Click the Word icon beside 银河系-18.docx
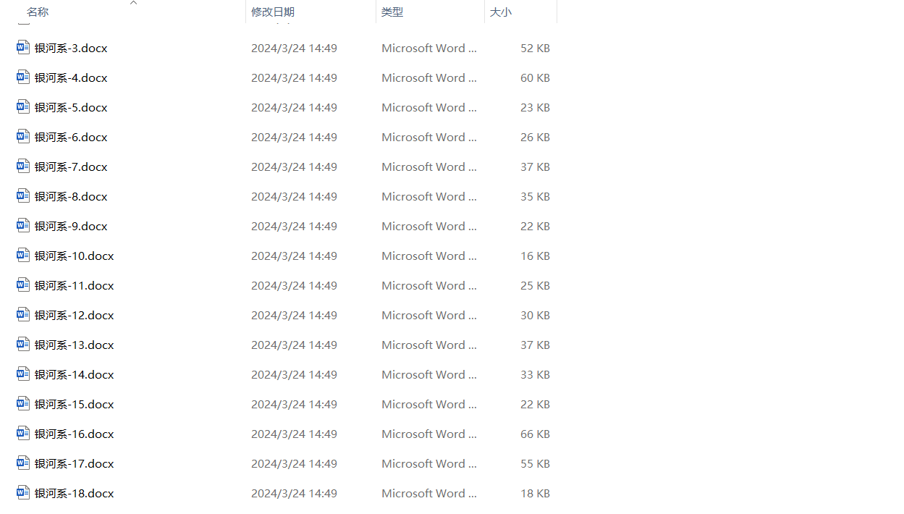The height and width of the screenshot is (514, 904). click(x=22, y=492)
